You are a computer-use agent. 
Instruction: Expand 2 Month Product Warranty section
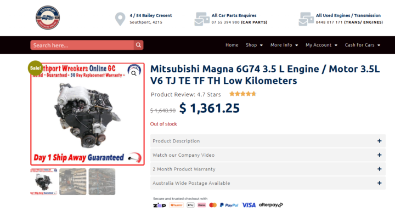tap(268, 169)
